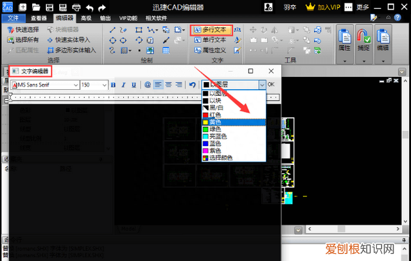Align text left in text editor

pos(159,85)
